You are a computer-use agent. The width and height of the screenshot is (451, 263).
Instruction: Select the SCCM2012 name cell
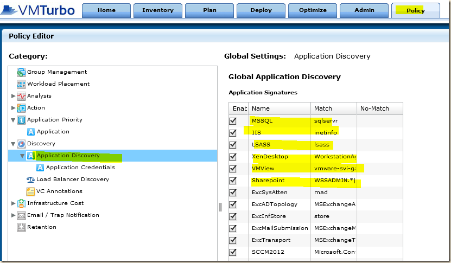tap(280, 252)
